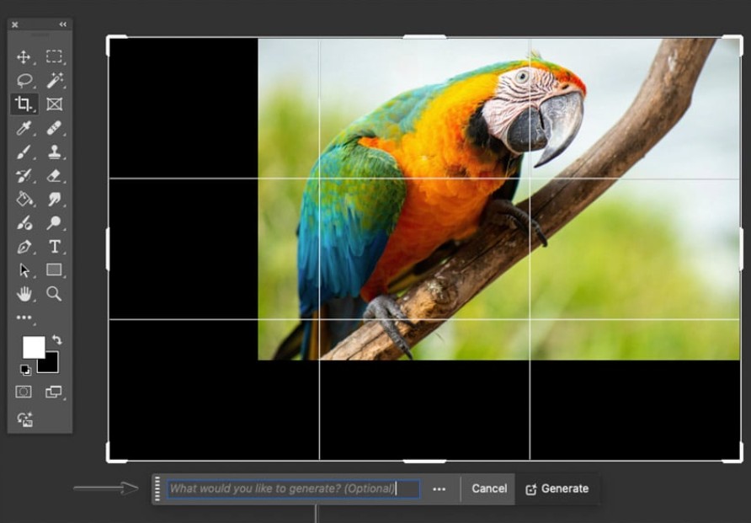
Task: Pick the Hand tool
Action: pyautogui.click(x=24, y=294)
